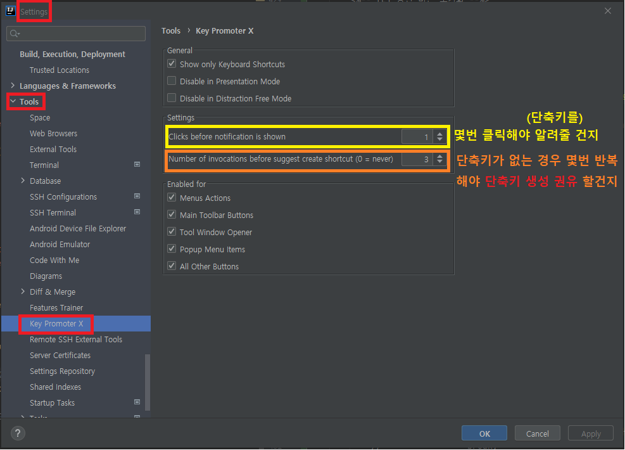This screenshot has width=625, height=450.
Task: Uncheck Popup Menu Items checkbox
Action: point(172,248)
